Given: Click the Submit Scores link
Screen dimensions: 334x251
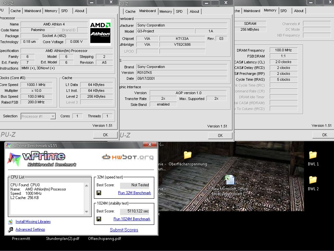Looking at the screenshot, I should (x=124, y=230).
